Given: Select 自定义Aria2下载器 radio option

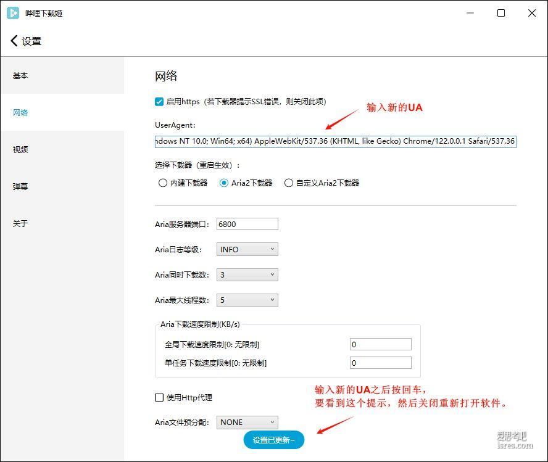Looking at the screenshot, I should click(x=289, y=183).
